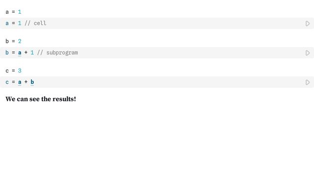Click the underlined "a" reference in cell b

coord(20,53)
